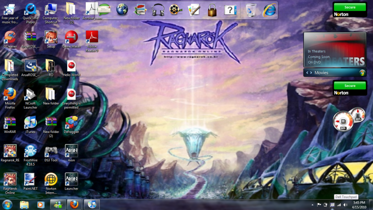The width and height of the screenshot is (373, 210).
Task: Open the Paint.NET desktop icon
Action: [x=30, y=180]
